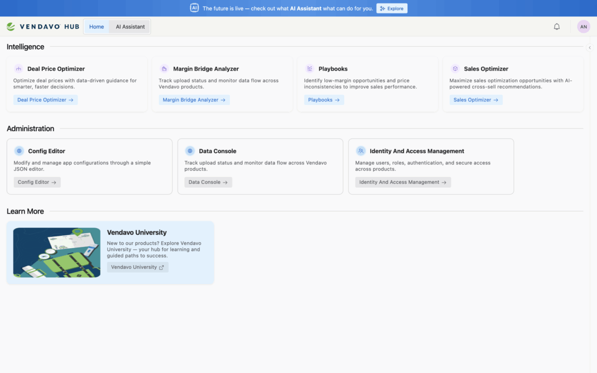Viewport: 597px width, 373px height.
Task: Open the Deal Price Optimizer button
Action: tap(45, 100)
